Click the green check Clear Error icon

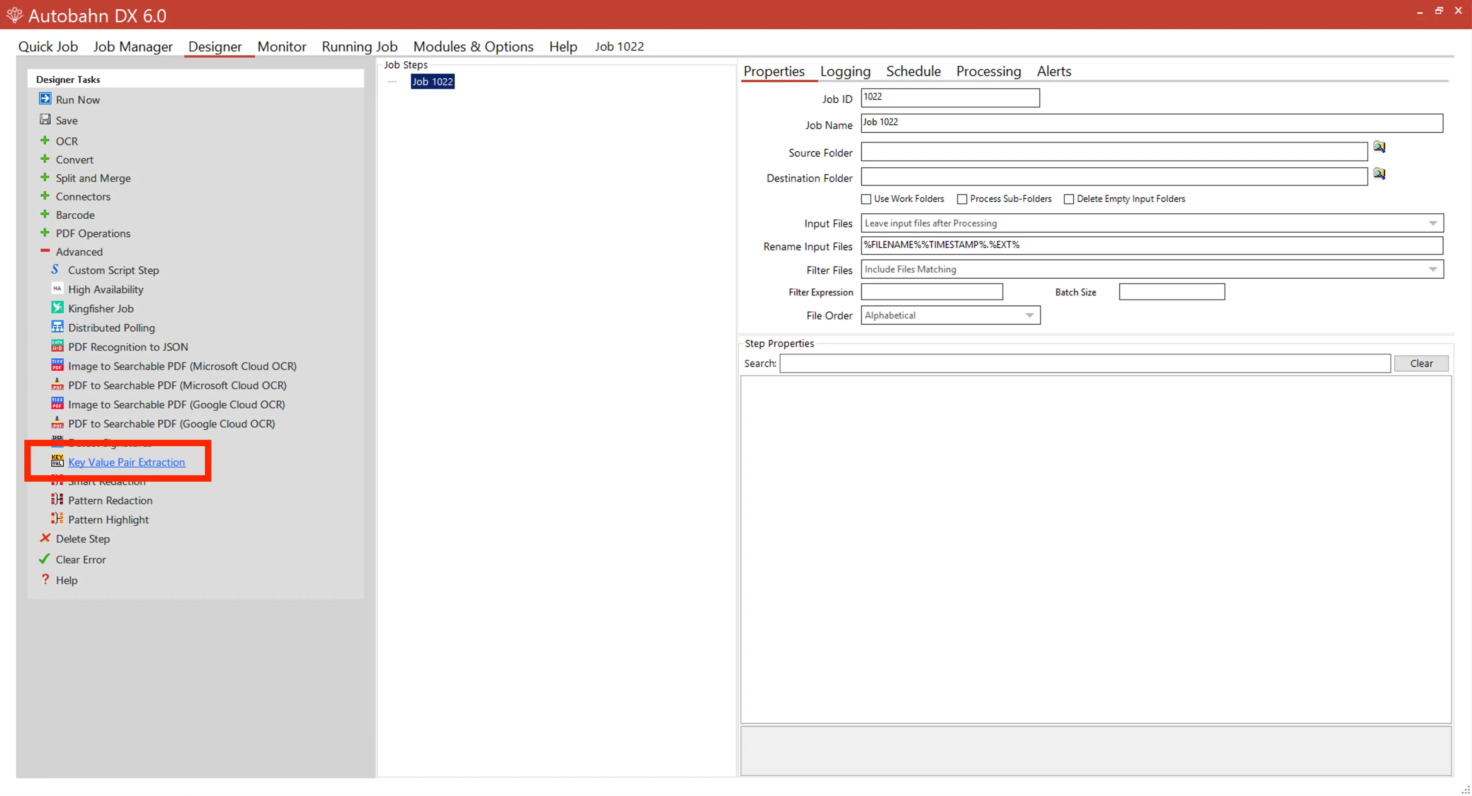44,558
